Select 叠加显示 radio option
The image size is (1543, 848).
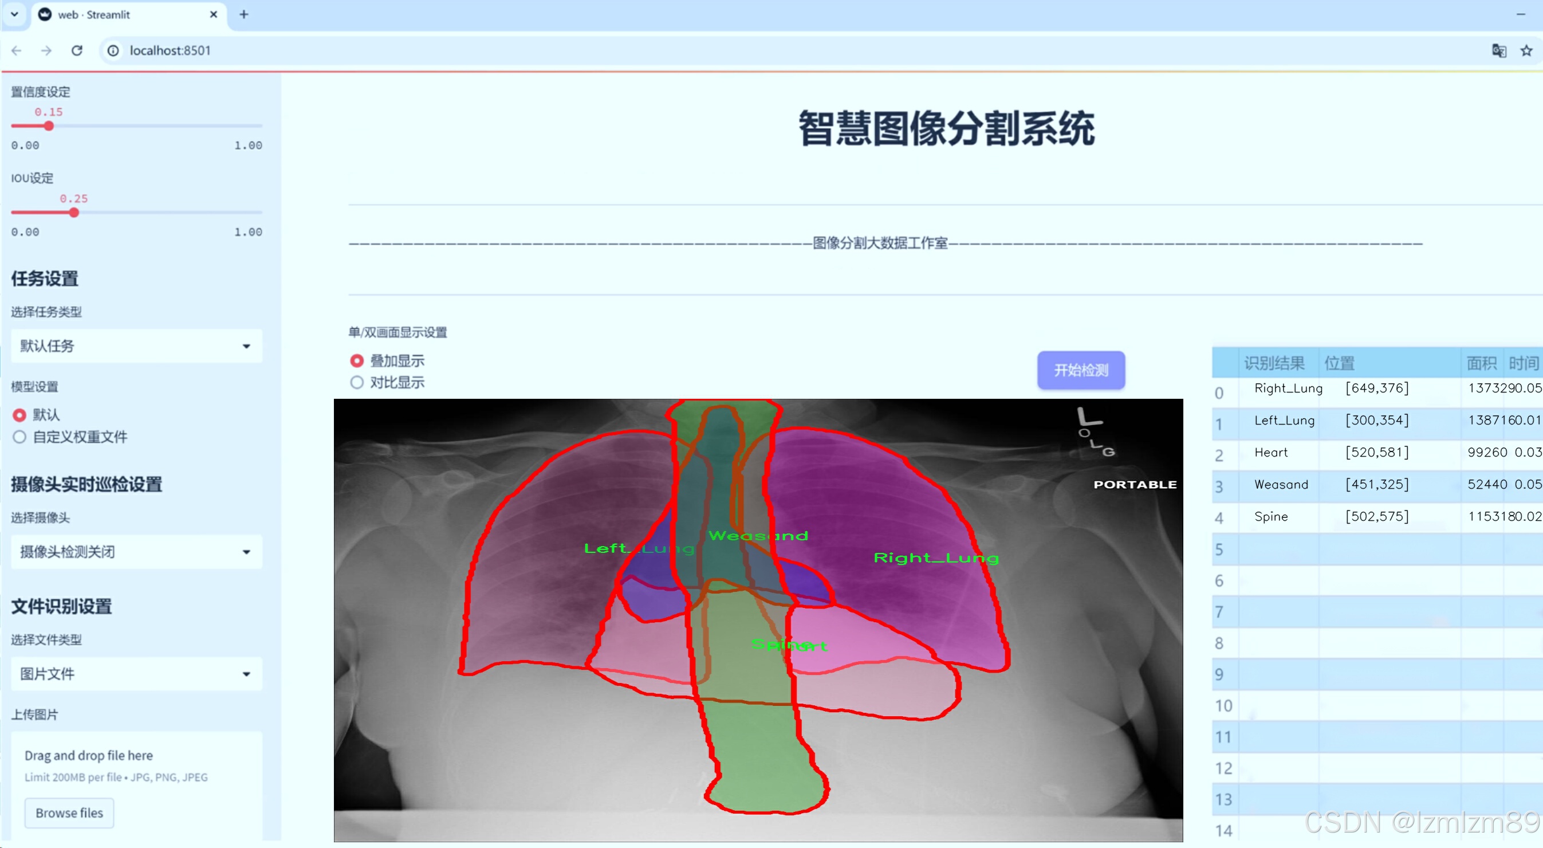click(357, 361)
